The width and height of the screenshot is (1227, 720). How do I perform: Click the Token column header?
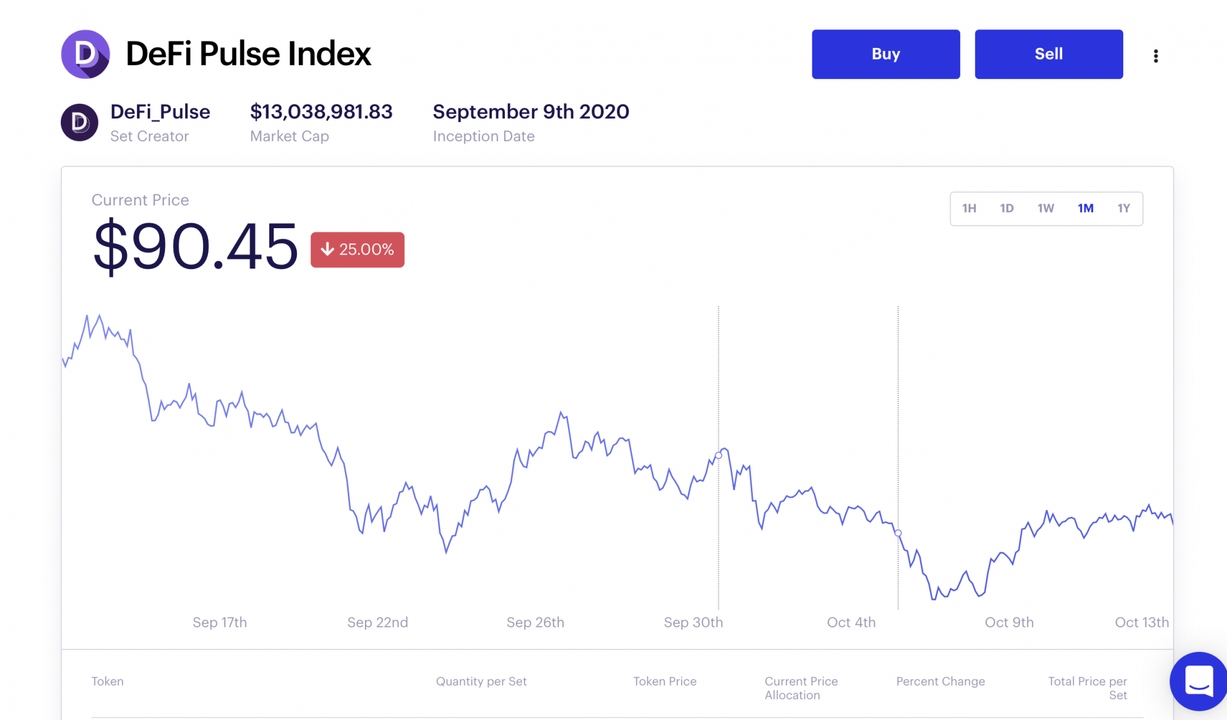click(107, 681)
